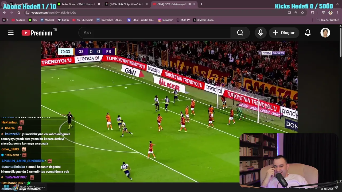Open the X Media Studio bookmark
342x192 pixels.
[x=203, y=20]
